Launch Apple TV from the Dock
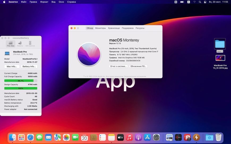 pos(120,138)
